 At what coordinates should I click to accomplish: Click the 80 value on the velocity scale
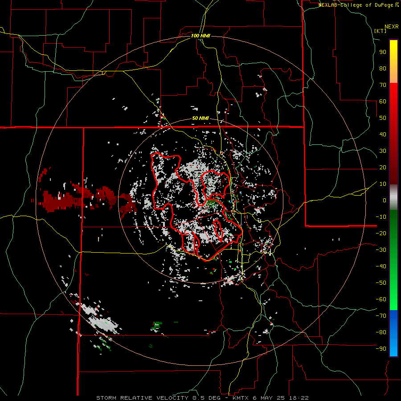(x=383, y=68)
